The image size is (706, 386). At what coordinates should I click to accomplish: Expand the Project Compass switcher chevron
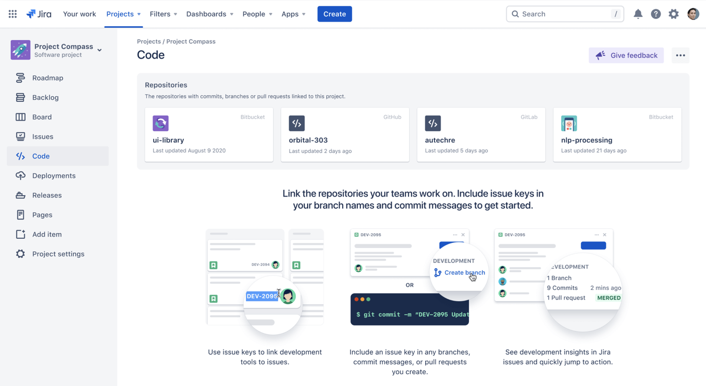click(x=99, y=50)
